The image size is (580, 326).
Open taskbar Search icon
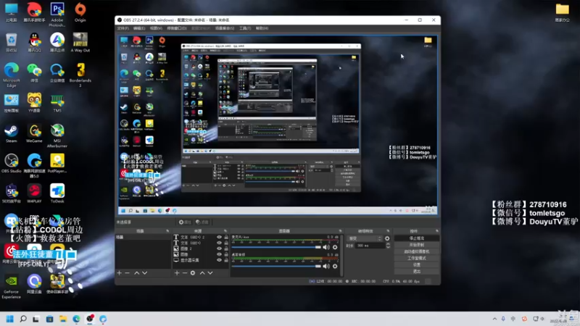coord(23,319)
